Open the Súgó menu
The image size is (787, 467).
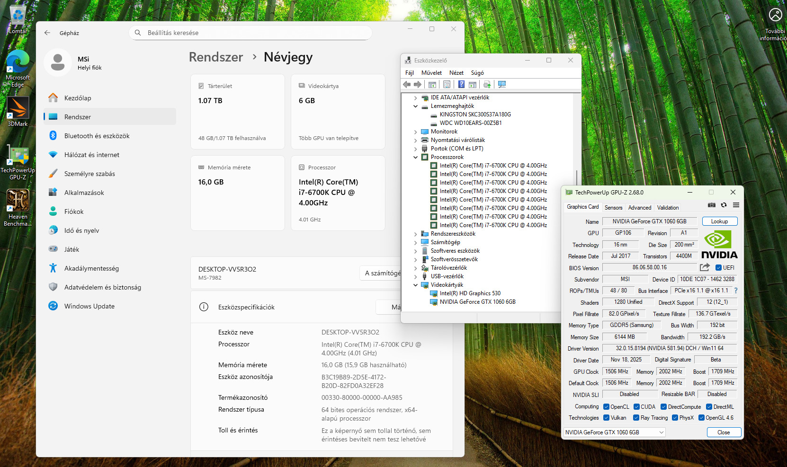(477, 73)
